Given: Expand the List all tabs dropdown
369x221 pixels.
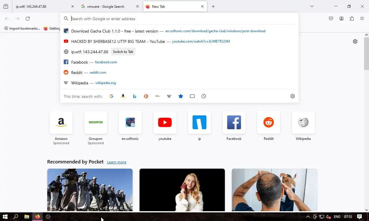Looking at the screenshot, I should [x=312, y=6].
